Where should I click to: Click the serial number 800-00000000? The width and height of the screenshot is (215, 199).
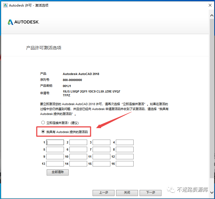click(72, 80)
